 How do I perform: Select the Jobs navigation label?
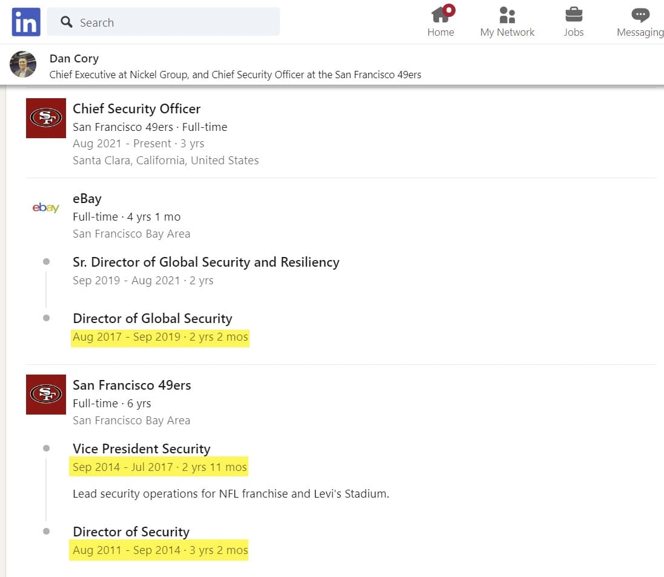click(x=573, y=32)
